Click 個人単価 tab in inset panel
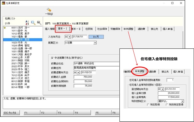 pos(178,72)
